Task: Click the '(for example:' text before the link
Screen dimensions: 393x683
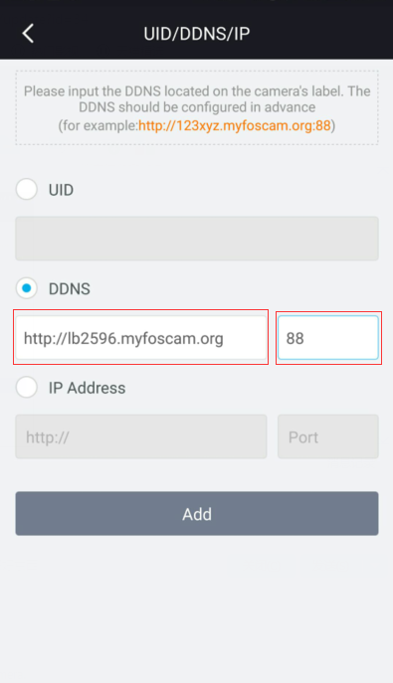Action: point(98,126)
